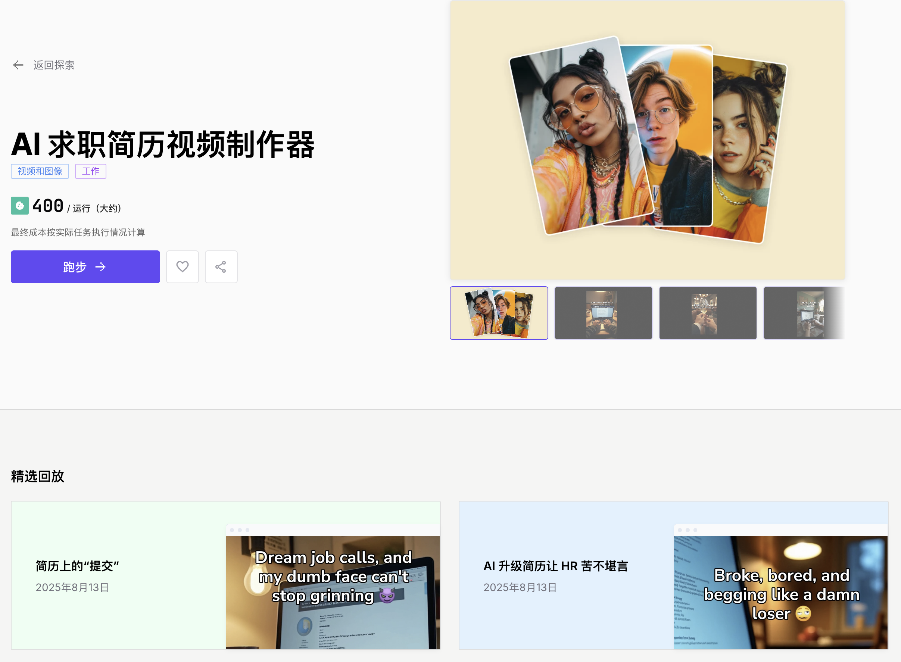Click the Dream job calls video preview
The height and width of the screenshot is (662, 901).
tap(333, 592)
